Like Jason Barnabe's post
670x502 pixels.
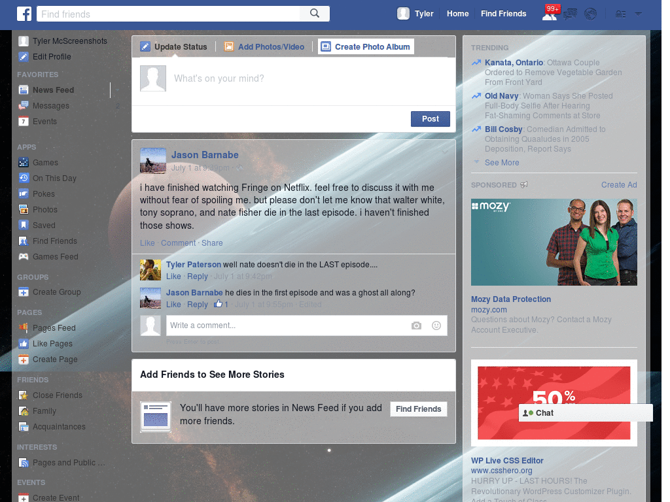[147, 243]
